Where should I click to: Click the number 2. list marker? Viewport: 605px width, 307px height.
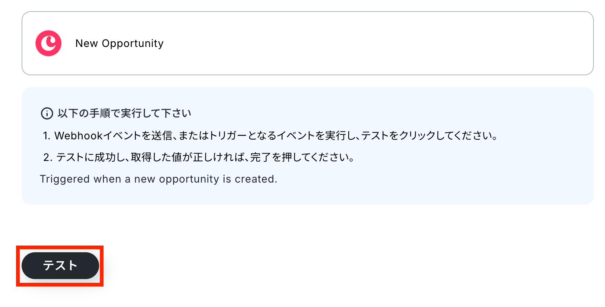click(x=47, y=157)
